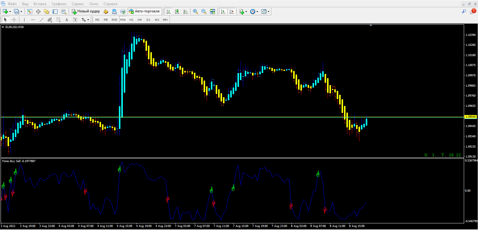Click the Новый ордер button
478x230 pixels.
coord(86,11)
